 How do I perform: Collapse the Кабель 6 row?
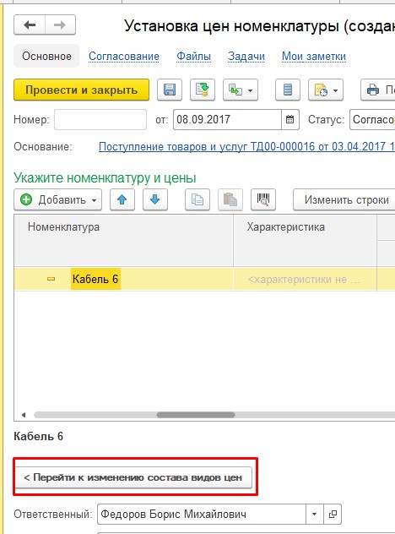51,279
